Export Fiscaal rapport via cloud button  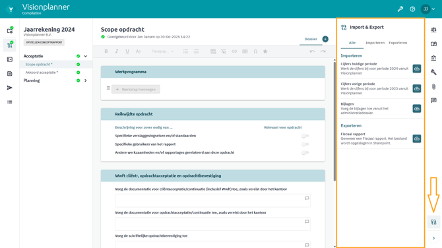(x=417, y=139)
